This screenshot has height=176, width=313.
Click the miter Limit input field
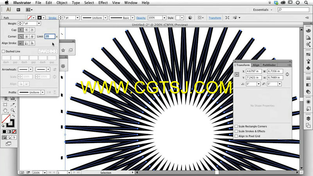pos(50,36)
